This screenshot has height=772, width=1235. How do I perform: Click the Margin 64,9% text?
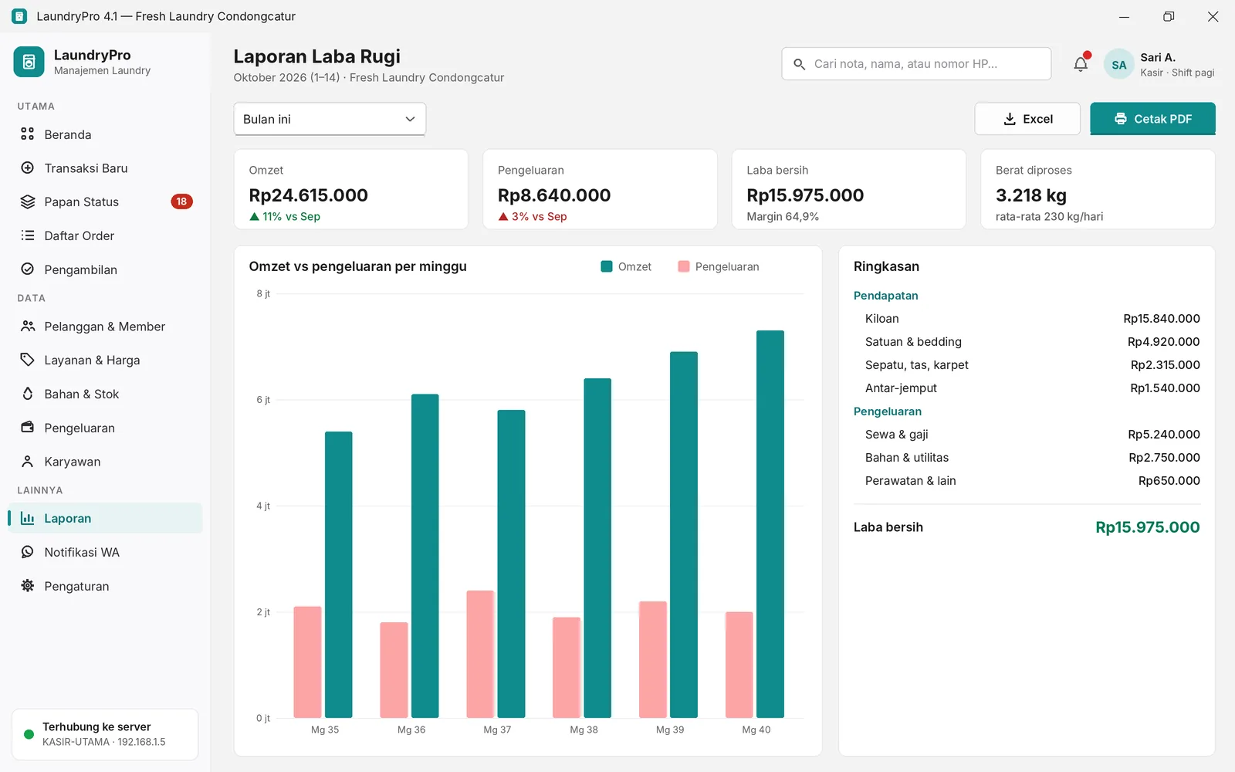[783, 217]
